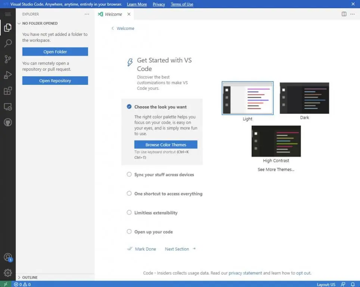Switch to the Welcome tab
This screenshot has width=360, height=287.
[113, 14]
